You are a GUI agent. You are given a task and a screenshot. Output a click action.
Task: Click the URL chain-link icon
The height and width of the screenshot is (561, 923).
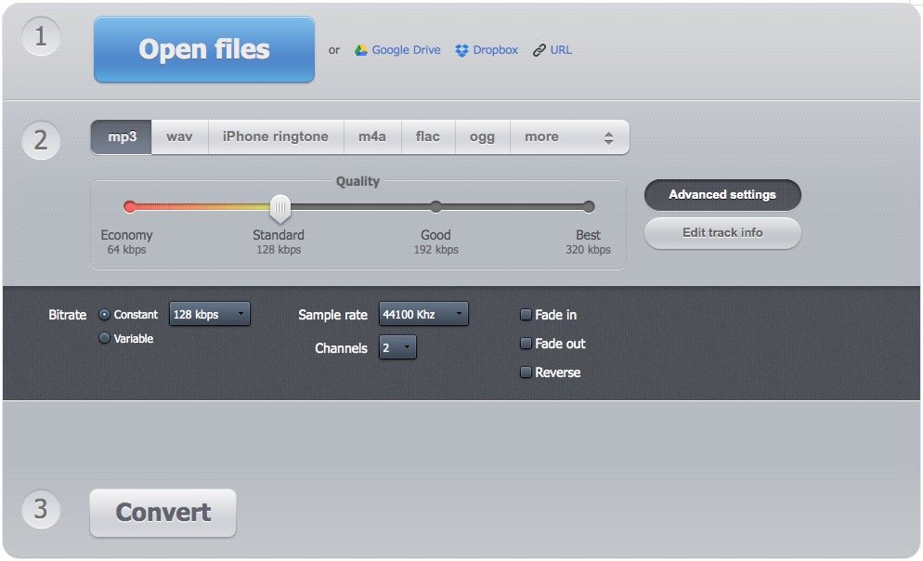[x=539, y=51]
